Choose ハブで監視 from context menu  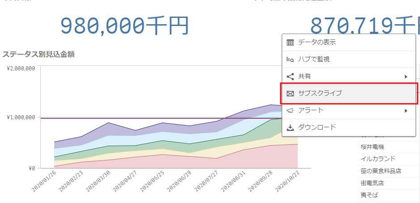(x=349, y=59)
